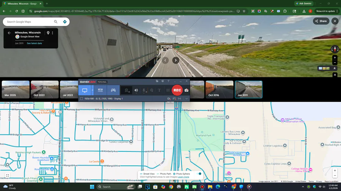Toggle Bandicam speaker sound
The height and width of the screenshot is (191, 341).
[136, 90]
